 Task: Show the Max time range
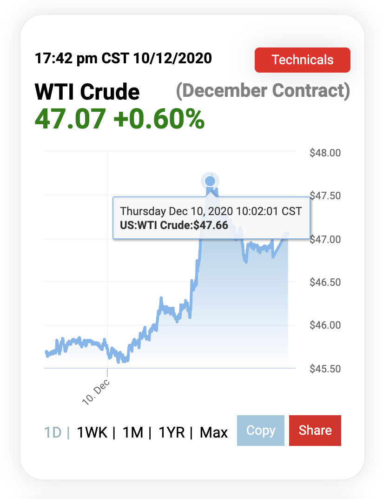(214, 432)
